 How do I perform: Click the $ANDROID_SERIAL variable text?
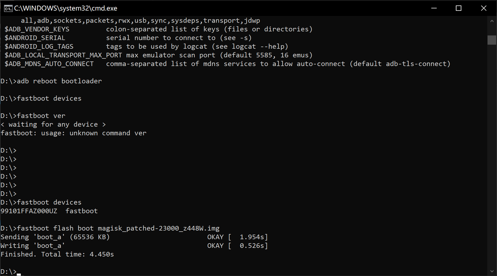pyautogui.click(x=35, y=38)
